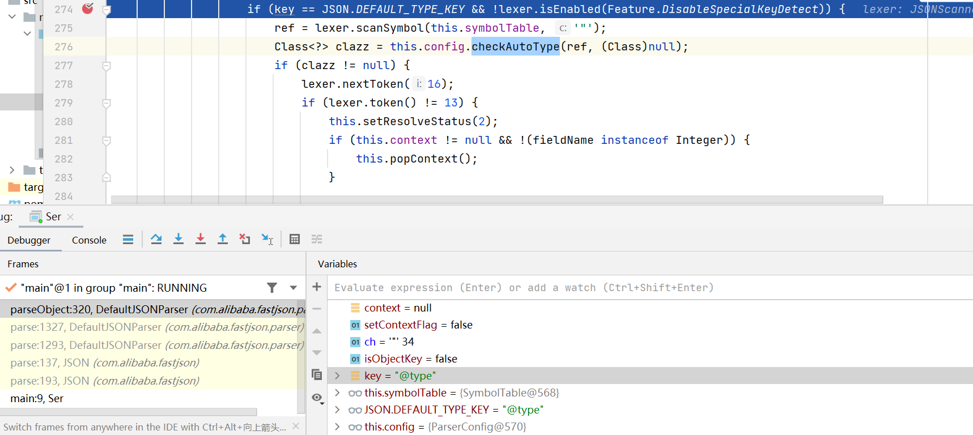Click Run to Cursor icon

267,240
